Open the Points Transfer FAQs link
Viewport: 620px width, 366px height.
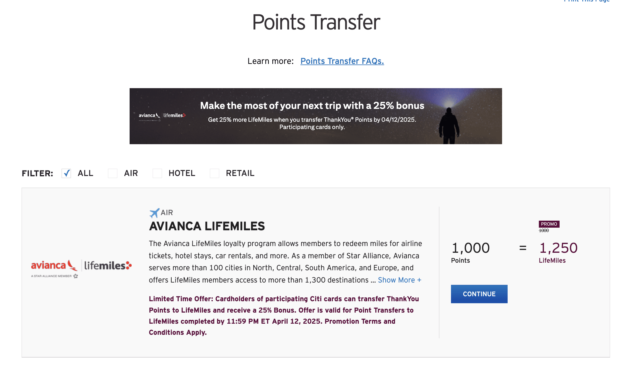(342, 61)
